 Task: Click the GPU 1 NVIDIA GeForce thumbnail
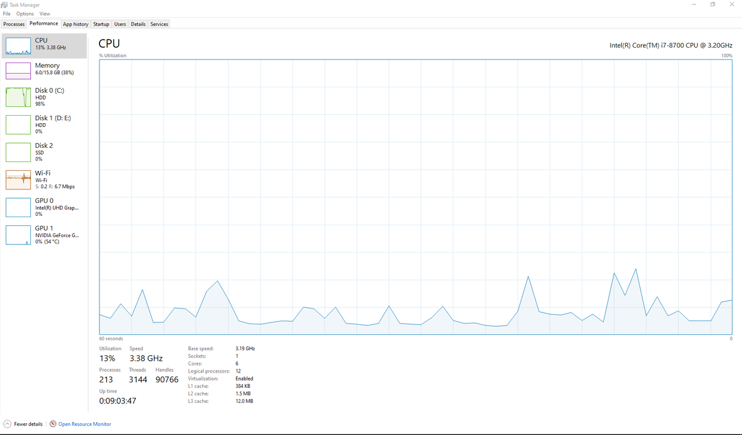19,235
